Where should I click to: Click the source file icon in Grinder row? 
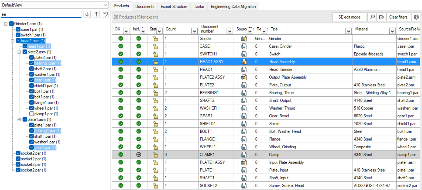244,39
